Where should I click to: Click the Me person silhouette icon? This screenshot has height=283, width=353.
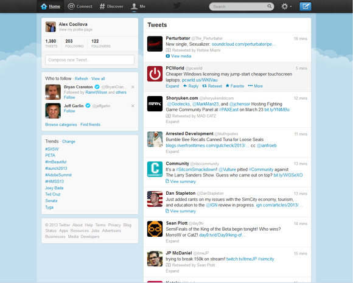(x=134, y=6)
